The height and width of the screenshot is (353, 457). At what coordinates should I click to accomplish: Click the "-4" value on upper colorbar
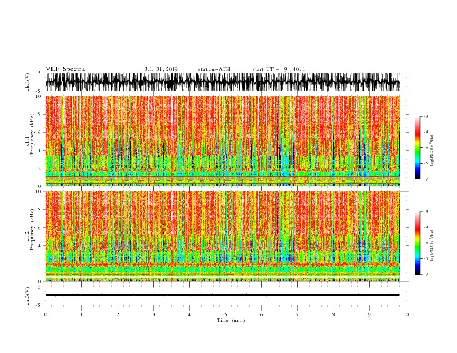click(x=425, y=132)
